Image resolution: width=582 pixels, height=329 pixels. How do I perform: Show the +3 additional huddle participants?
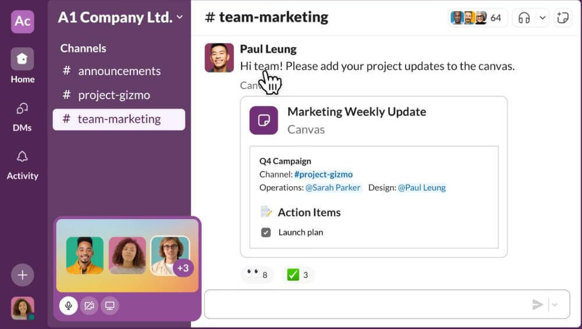183,268
